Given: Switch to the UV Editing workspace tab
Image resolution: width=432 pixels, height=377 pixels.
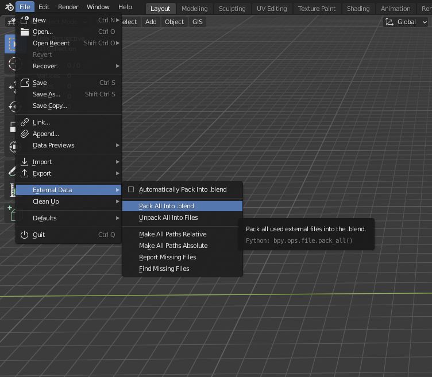Looking at the screenshot, I should [272, 9].
